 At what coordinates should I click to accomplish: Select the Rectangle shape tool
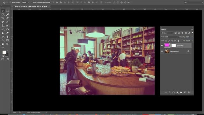click(7, 41)
